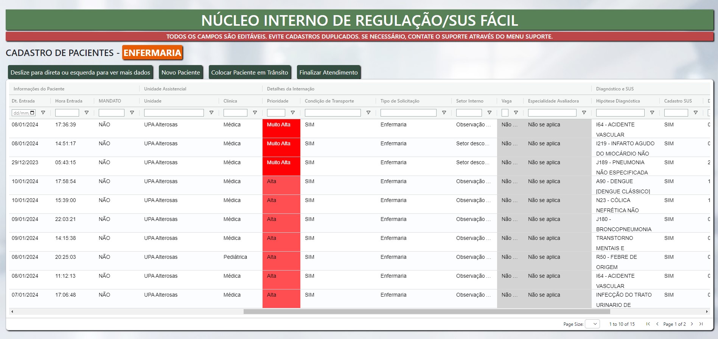Image resolution: width=718 pixels, height=339 pixels.
Task: Click Setor Interno filter input field
Action: tap(469, 113)
